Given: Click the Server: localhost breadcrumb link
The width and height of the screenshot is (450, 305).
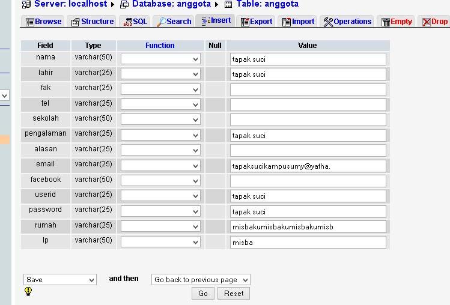Looking at the screenshot, I should point(71,4).
